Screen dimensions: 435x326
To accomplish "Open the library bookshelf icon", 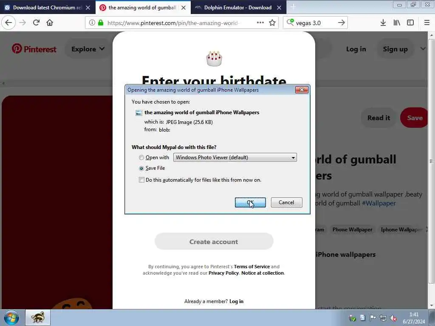I will (x=397, y=23).
